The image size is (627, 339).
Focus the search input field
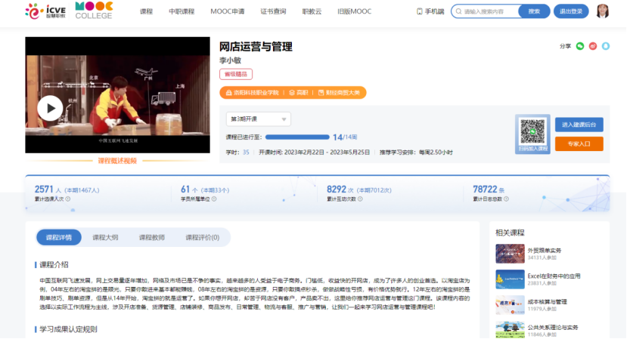pyautogui.click(x=484, y=11)
